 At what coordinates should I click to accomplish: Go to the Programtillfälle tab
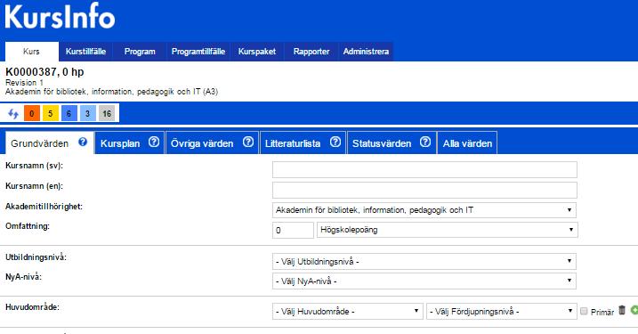(198, 52)
